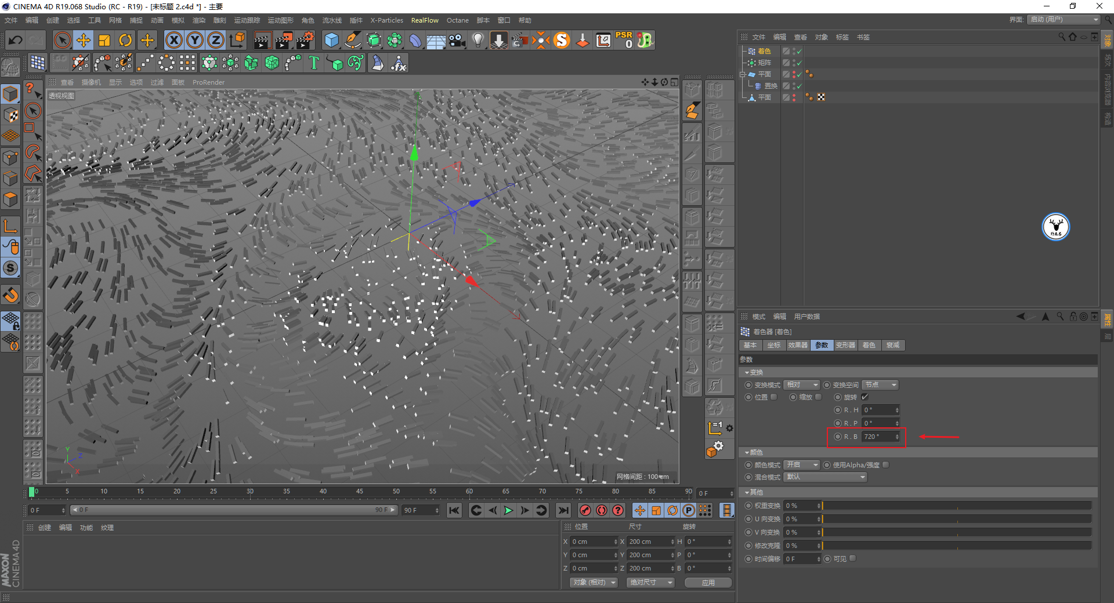Play the animation forward

[x=508, y=510]
